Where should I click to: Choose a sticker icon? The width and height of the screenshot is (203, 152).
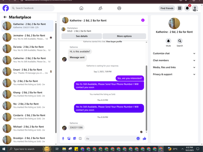coord(75,139)
